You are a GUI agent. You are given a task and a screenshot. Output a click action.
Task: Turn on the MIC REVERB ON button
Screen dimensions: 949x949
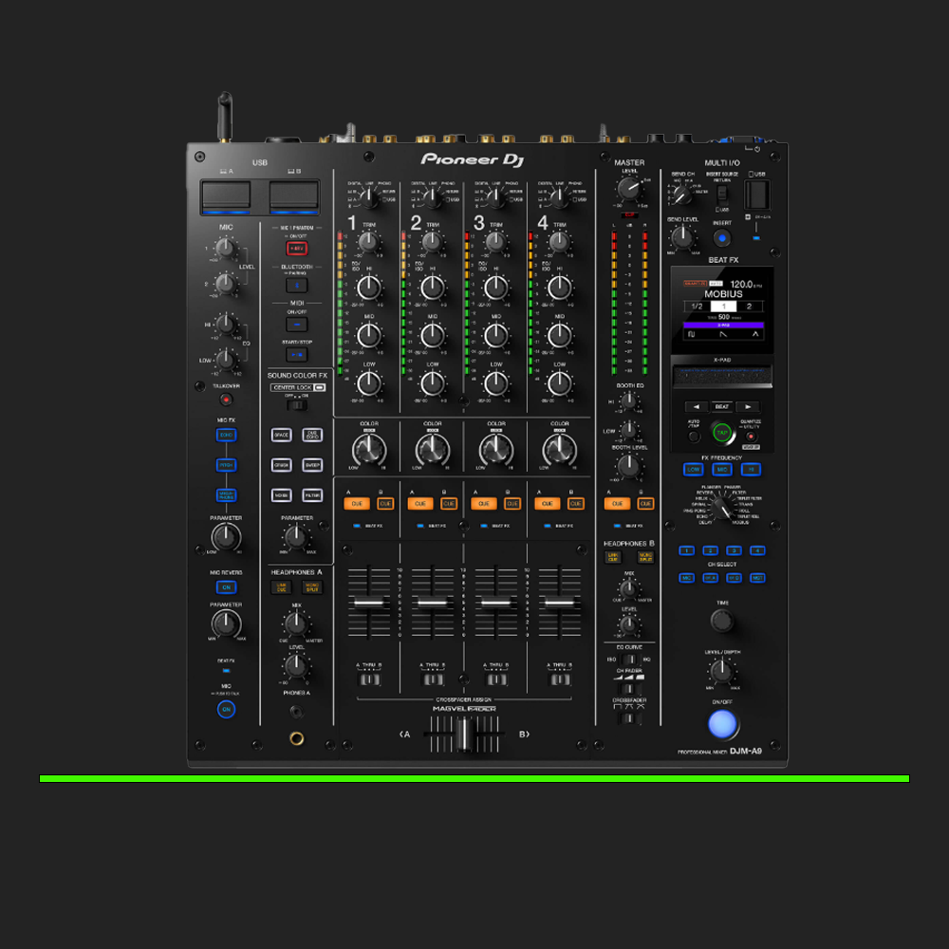coord(226,587)
